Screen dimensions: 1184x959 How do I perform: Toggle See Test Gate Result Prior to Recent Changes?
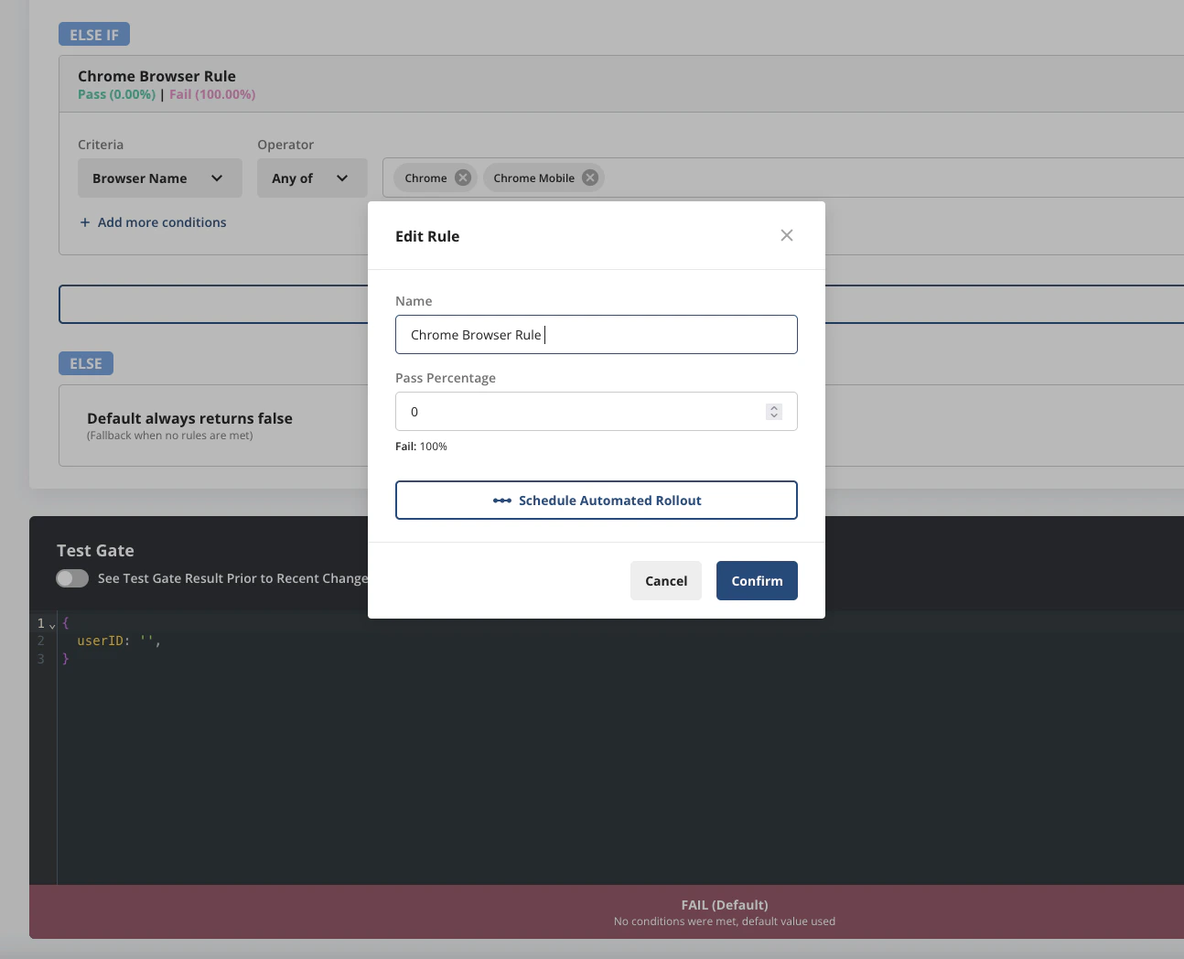(x=72, y=578)
